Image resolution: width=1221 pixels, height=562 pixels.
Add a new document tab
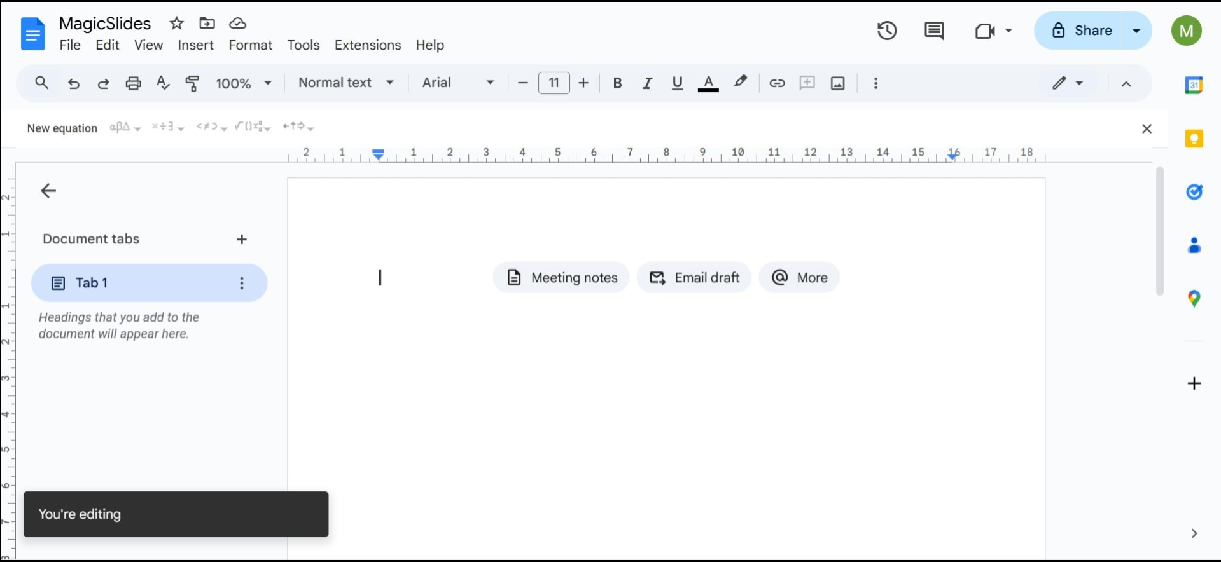click(242, 239)
